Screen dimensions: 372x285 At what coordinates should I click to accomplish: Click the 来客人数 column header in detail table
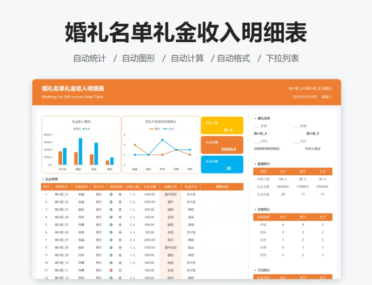tap(133, 187)
